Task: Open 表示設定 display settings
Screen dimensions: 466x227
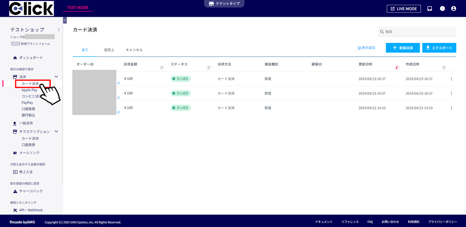Action: pos(366,48)
